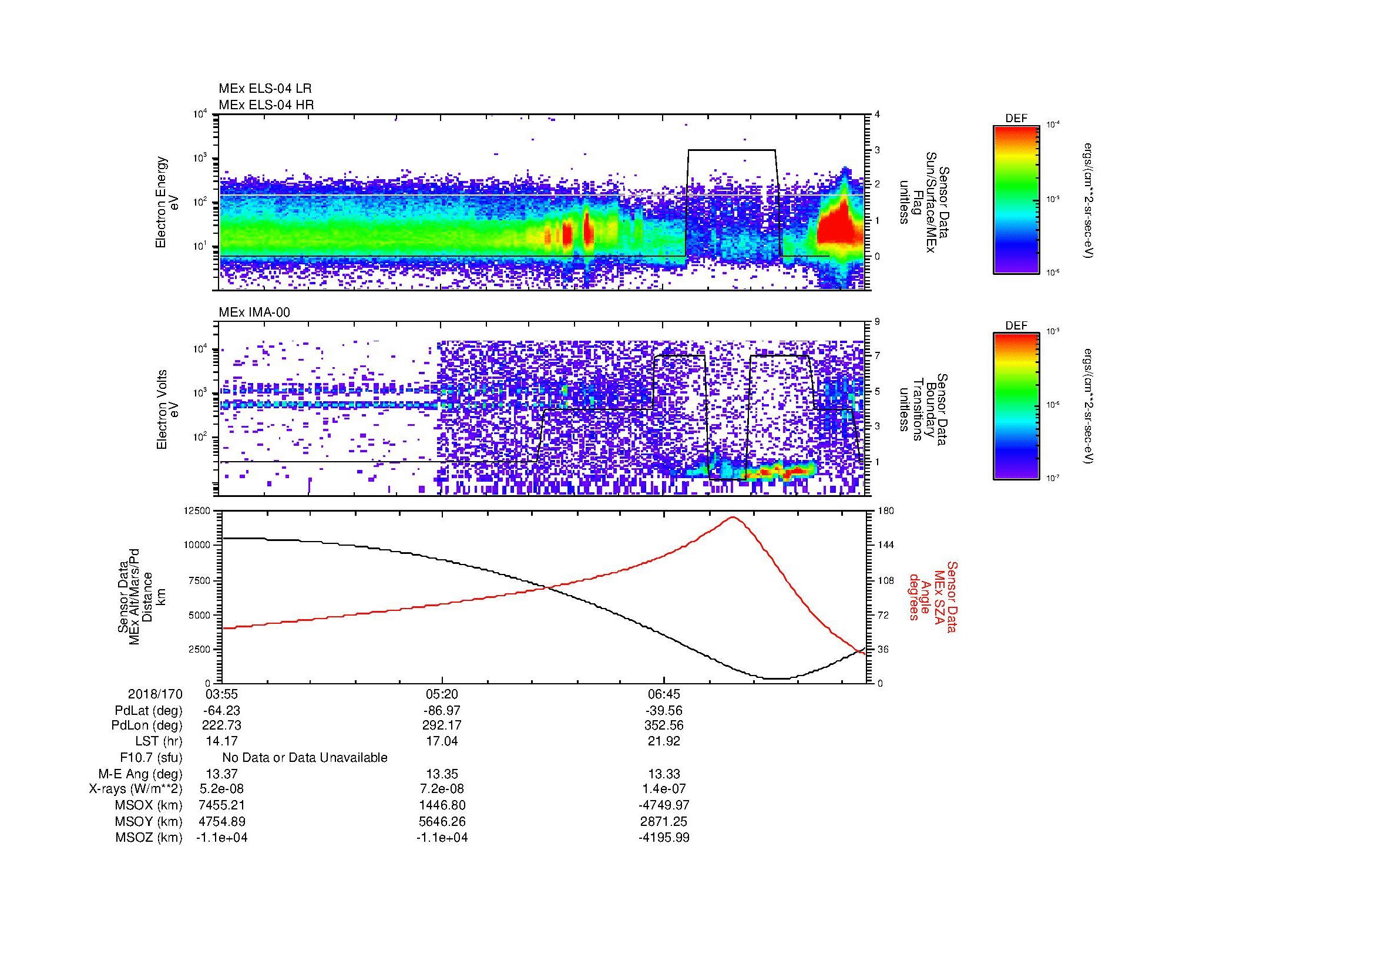The image size is (1374, 971).
Task: Click the lower DEF color bar
Action: click(1016, 406)
